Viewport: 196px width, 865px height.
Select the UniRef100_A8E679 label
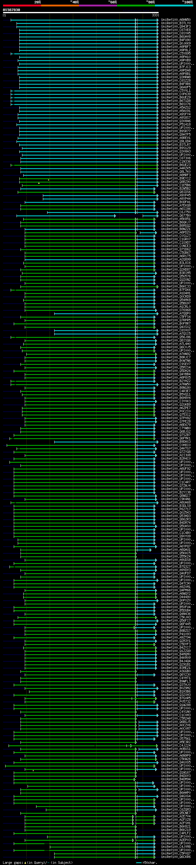(176, 425)
